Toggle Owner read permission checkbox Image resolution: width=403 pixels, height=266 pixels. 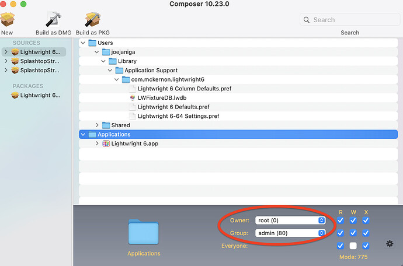341,220
